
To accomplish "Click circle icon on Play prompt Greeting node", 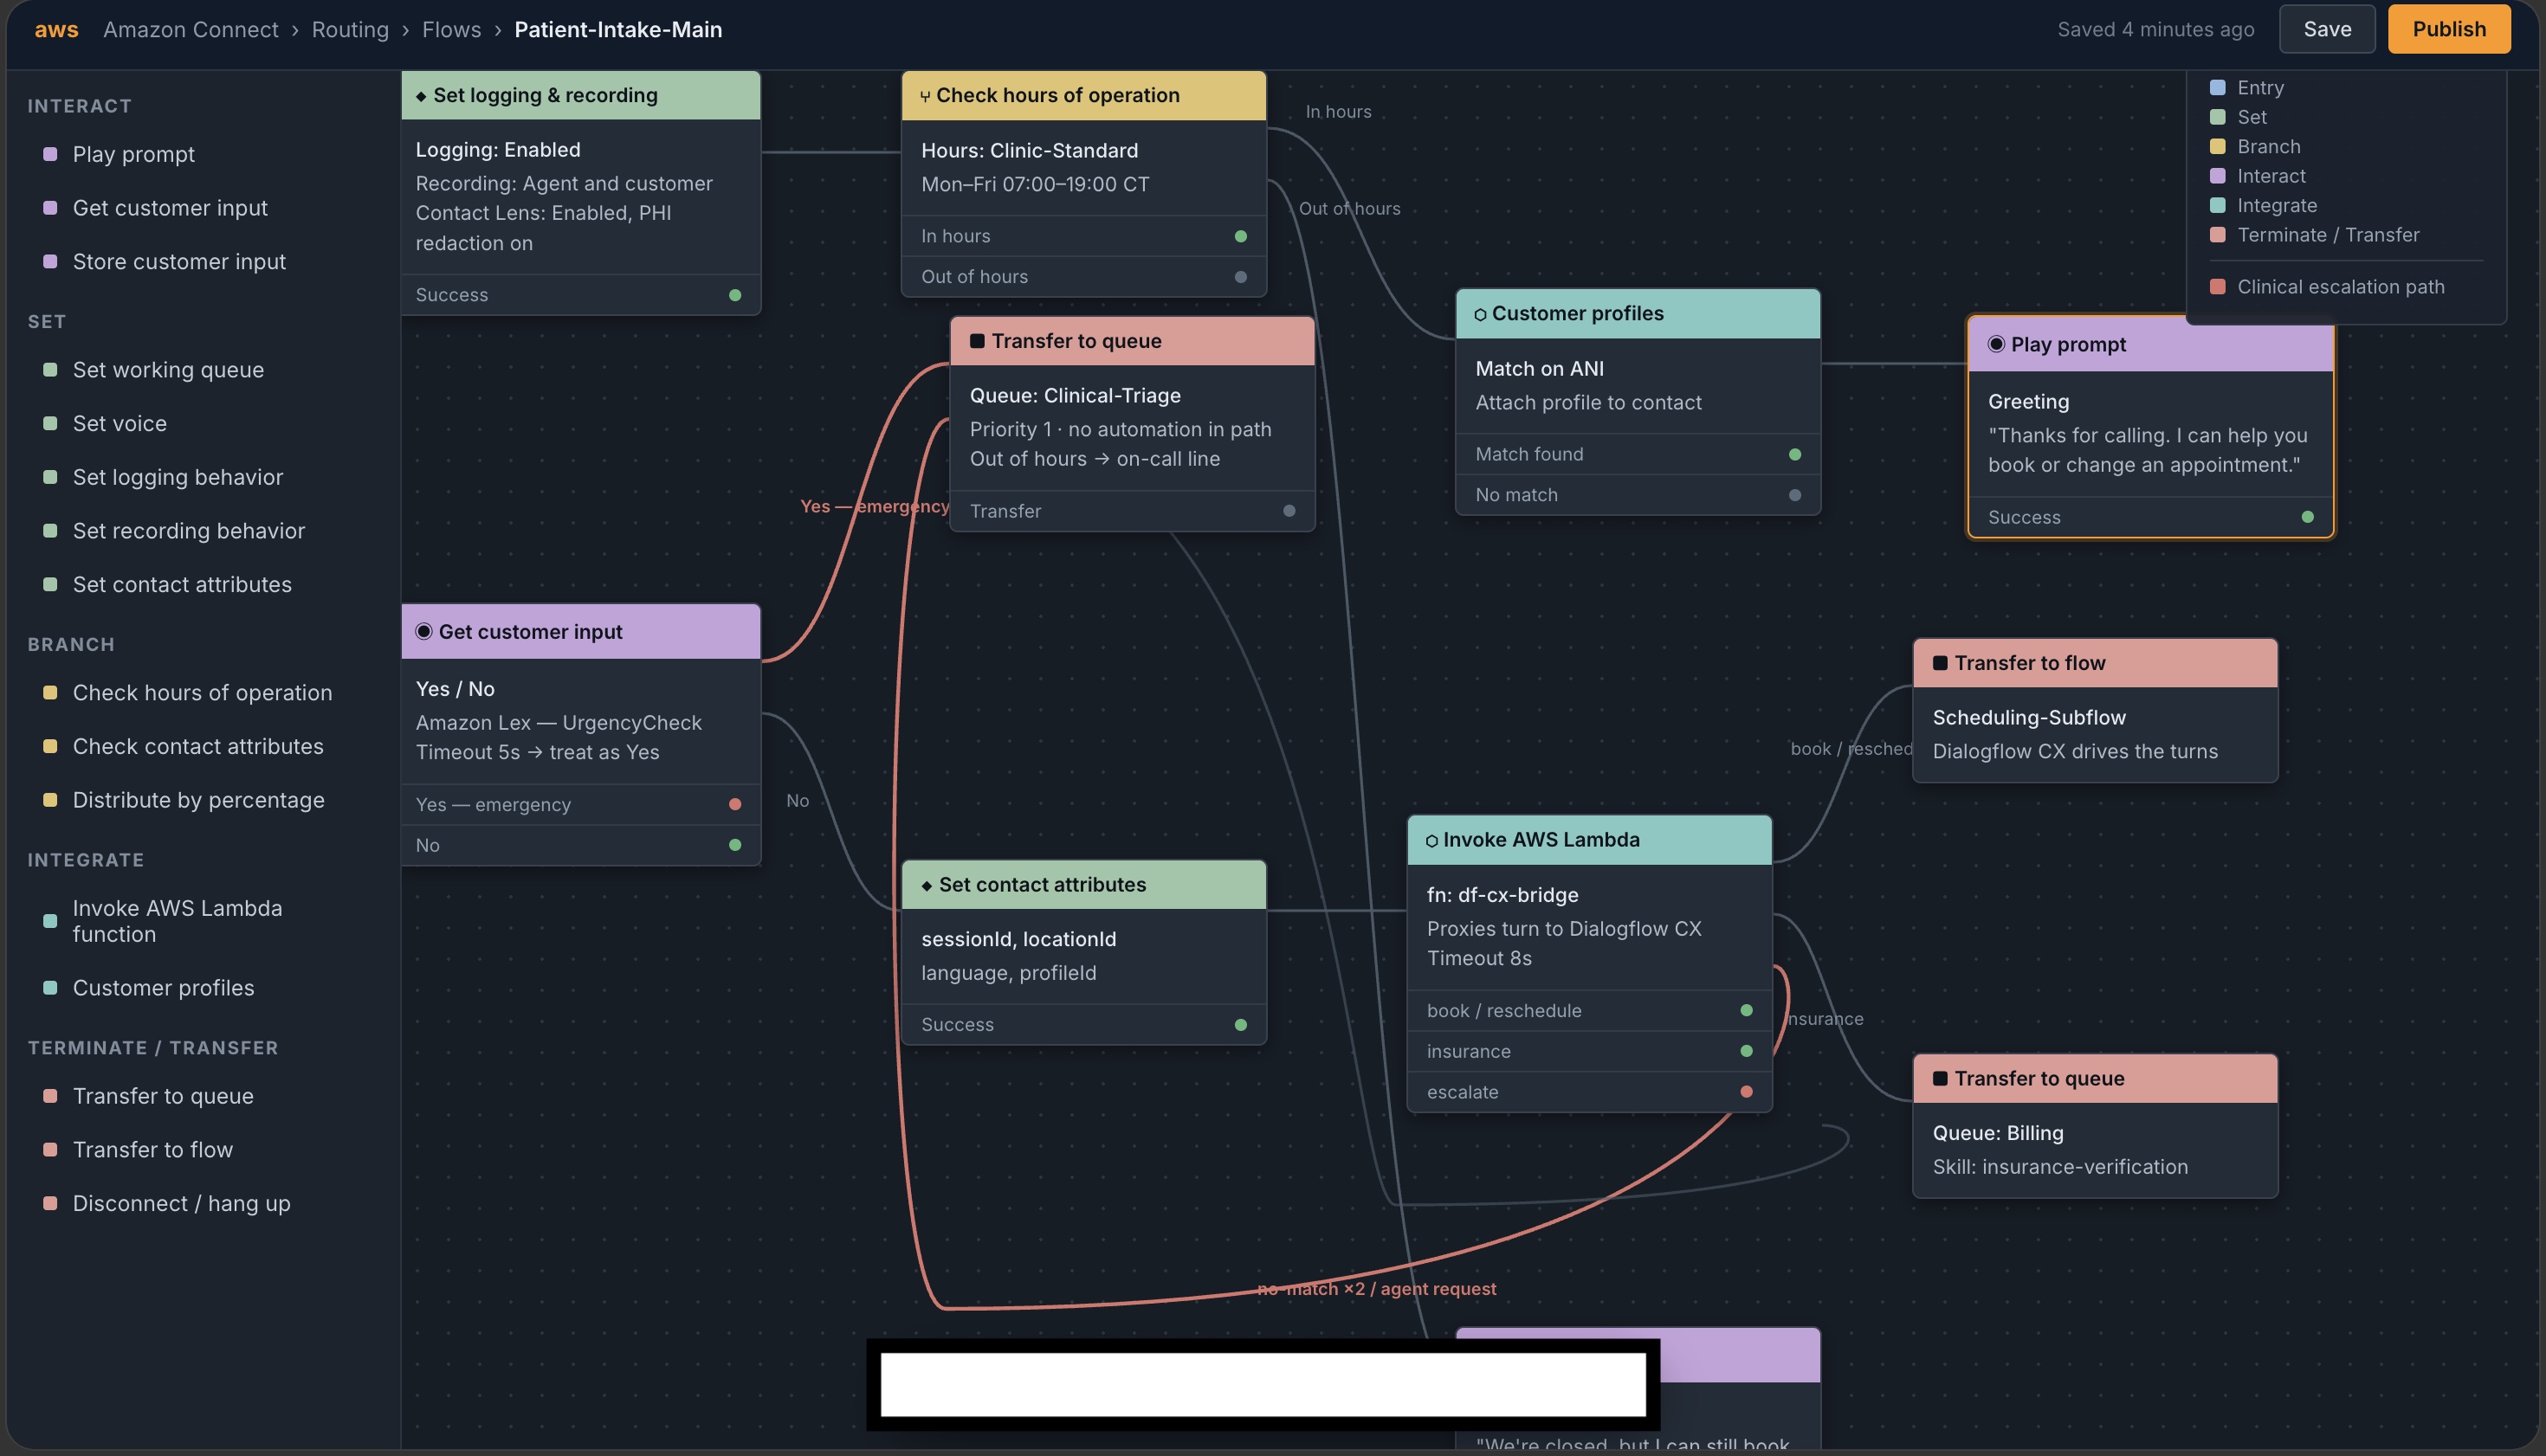I will coord(1996,344).
